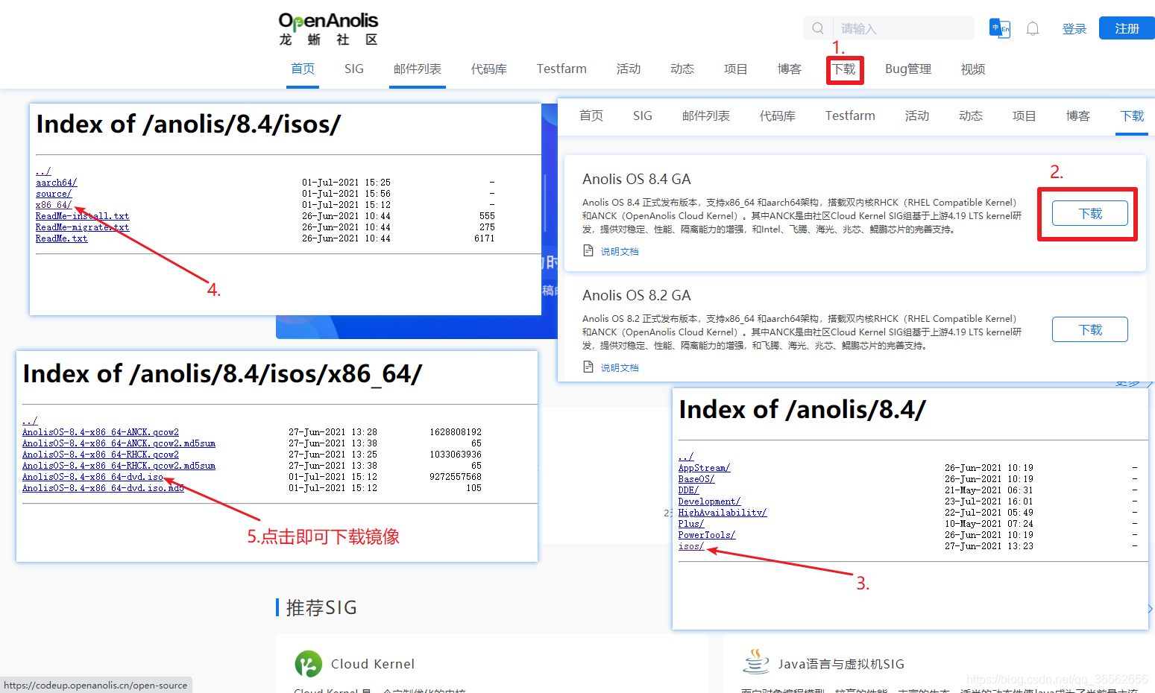Click document icon under Anolis OS 8.2
This screenshot has height=693, width=1155.
588,367
